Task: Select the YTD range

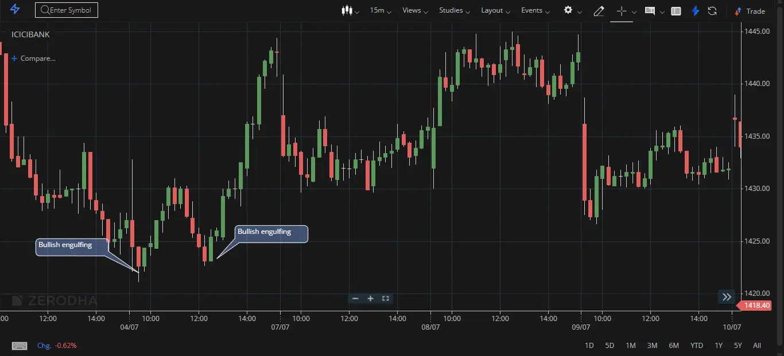Action: pyautogui.click(x=696, y=346)
